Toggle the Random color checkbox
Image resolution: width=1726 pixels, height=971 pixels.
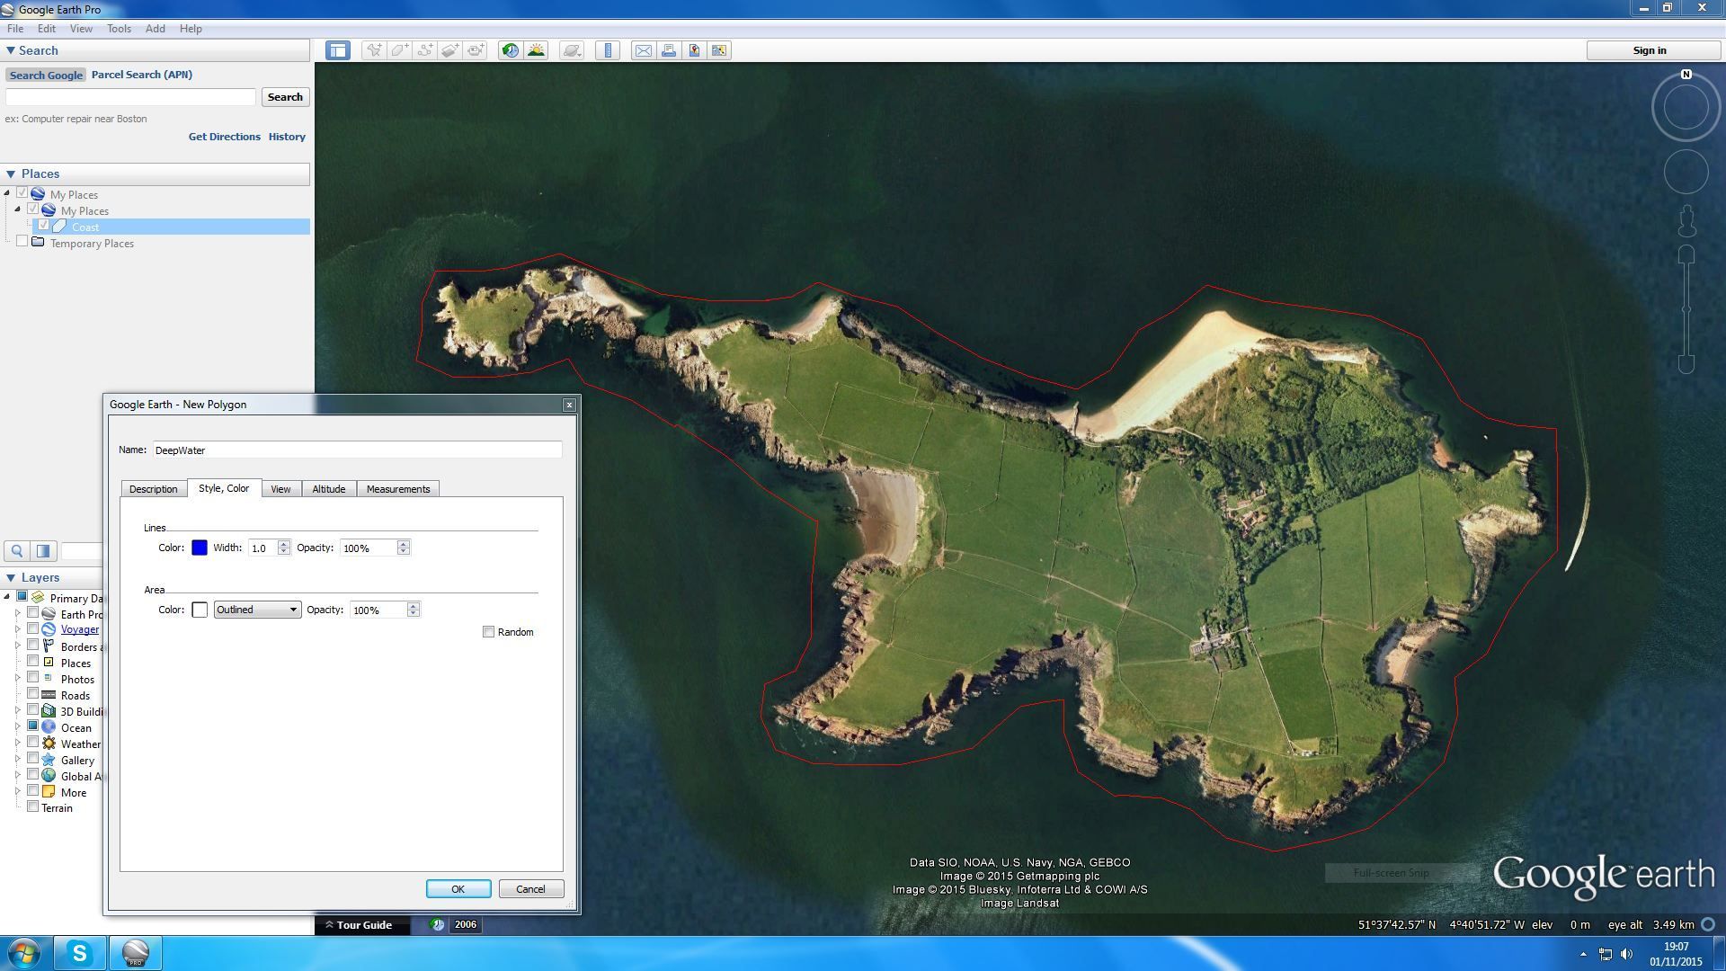[x=488, y=632]
